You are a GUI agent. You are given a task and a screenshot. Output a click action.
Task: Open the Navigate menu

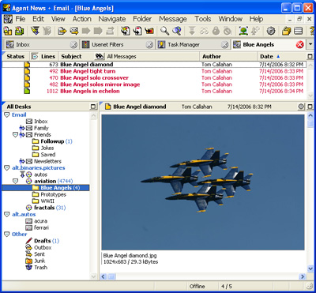pyautogui.click(x=112, y=19)
